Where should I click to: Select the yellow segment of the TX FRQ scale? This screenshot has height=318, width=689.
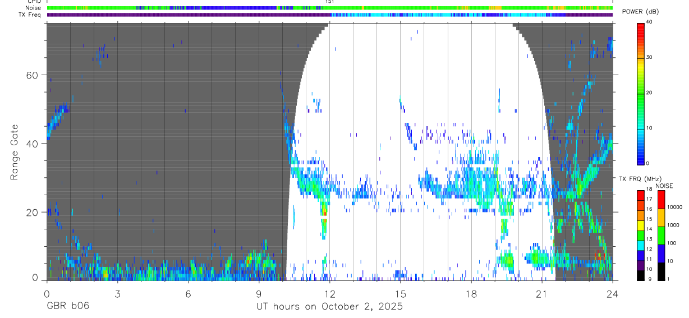[640, 225]
